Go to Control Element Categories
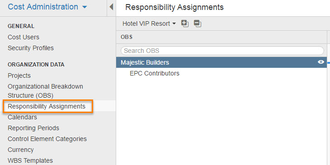330x165 pixels. point(47,139)
